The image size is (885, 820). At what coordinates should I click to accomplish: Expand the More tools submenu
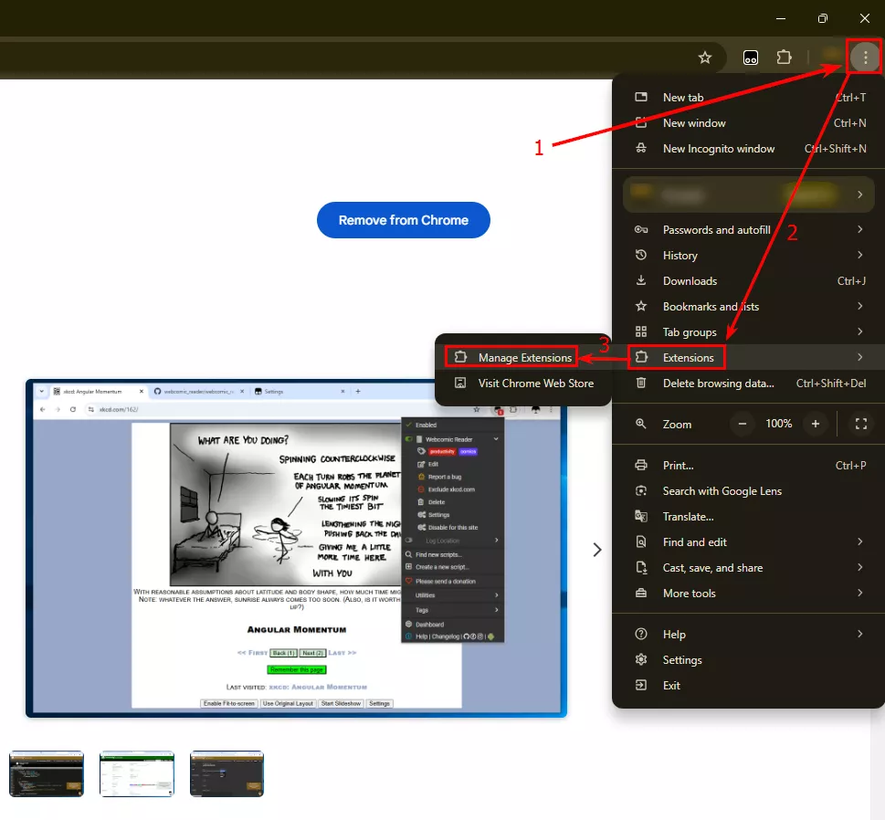coord(748,594)
